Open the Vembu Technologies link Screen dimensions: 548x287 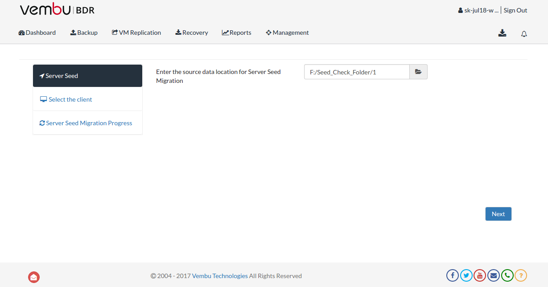pyautogui.click(x=220, y=276)
